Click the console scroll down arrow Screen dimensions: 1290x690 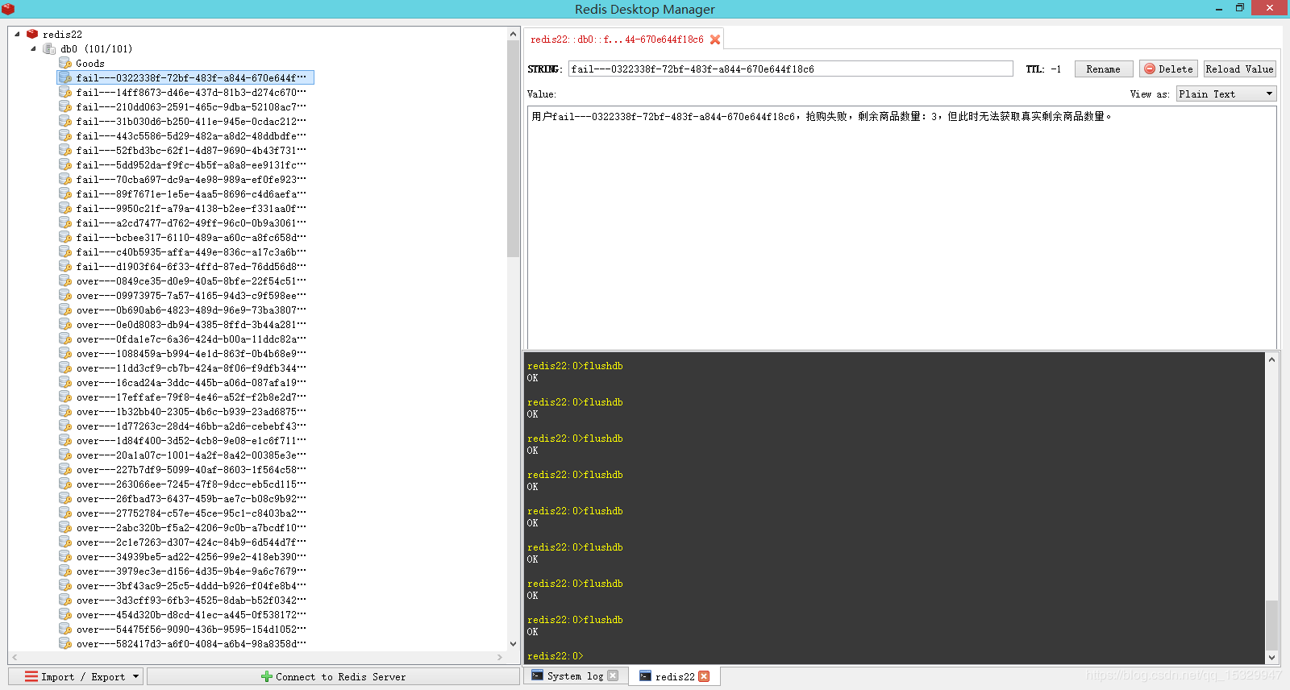pos(1271,657)
